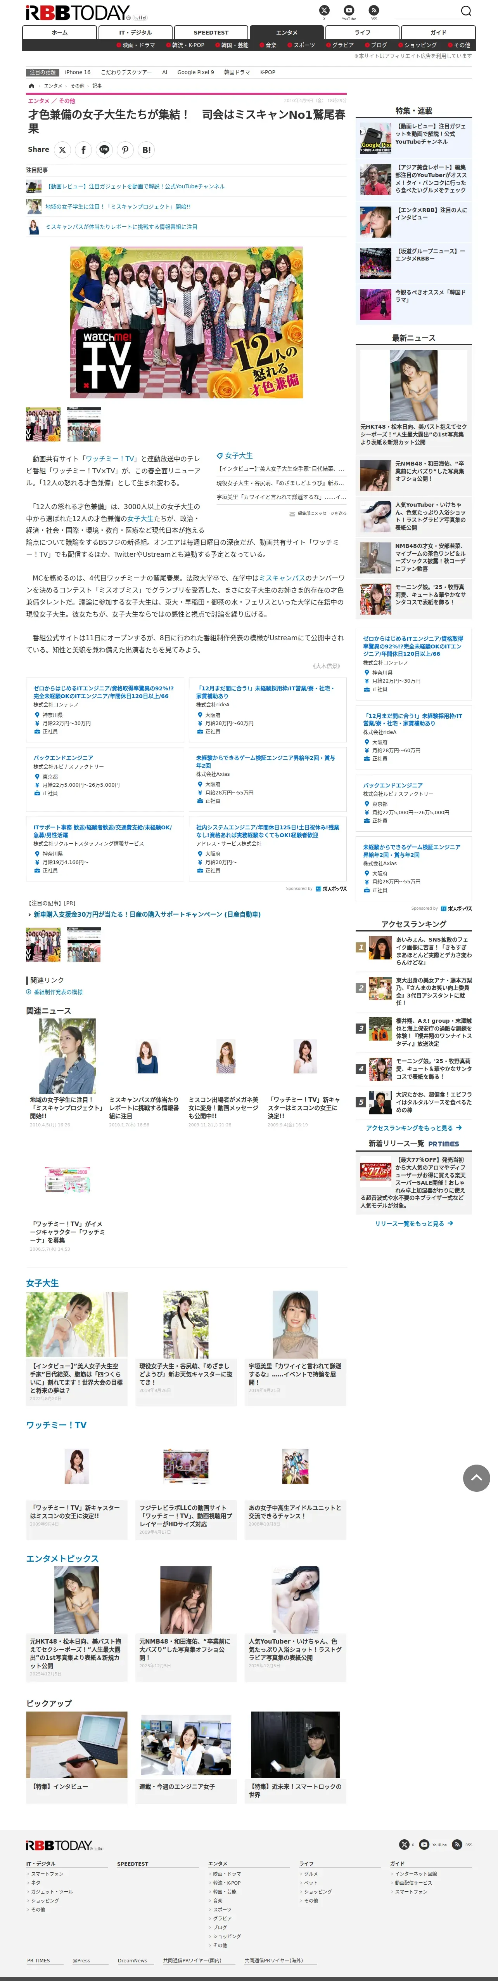The width and height of the screenshot is (498, 1981).
Task: Open 社内システムエンジニア job listing
Action: [x=268, y=831]
